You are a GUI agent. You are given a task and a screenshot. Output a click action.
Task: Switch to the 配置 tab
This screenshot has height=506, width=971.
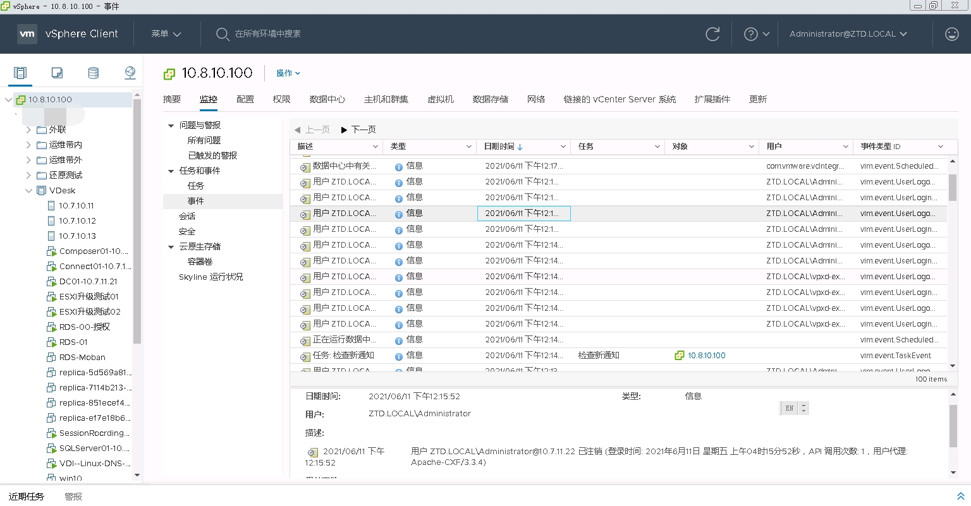[x=245, y=99]
